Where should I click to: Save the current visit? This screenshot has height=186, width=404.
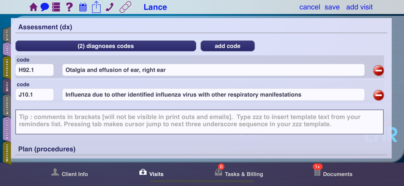click(332, 7)
